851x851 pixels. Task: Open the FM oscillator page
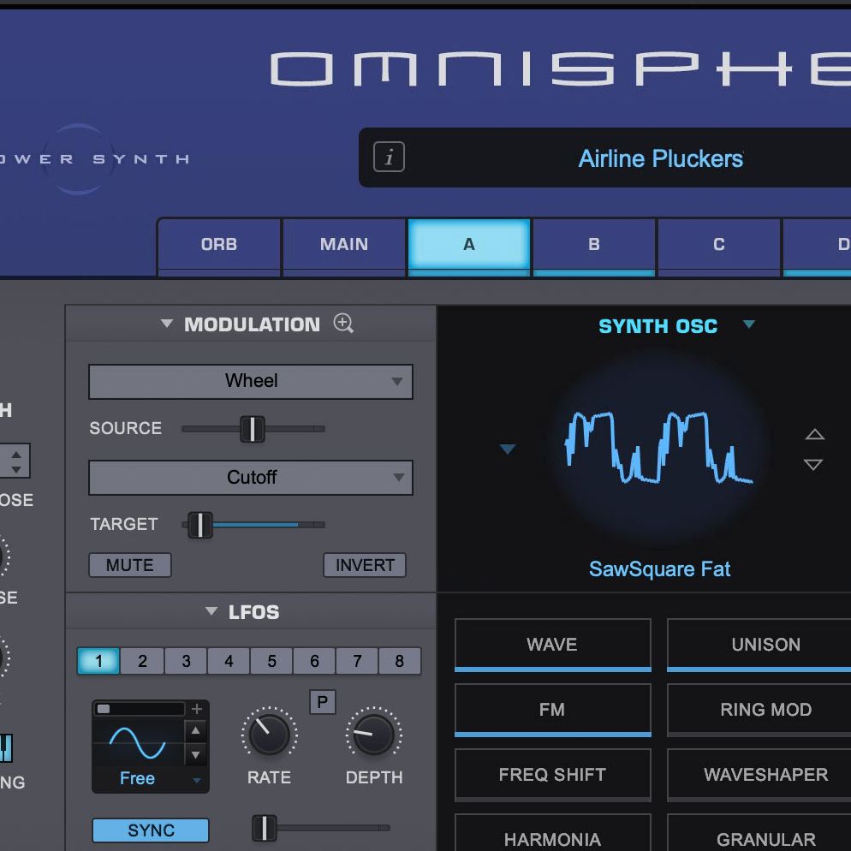(x=552, y=710)
